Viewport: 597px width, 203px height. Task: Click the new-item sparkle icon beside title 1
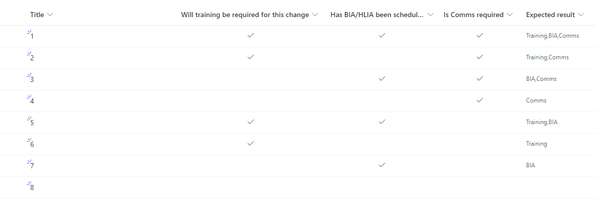[x=28, y=33]
